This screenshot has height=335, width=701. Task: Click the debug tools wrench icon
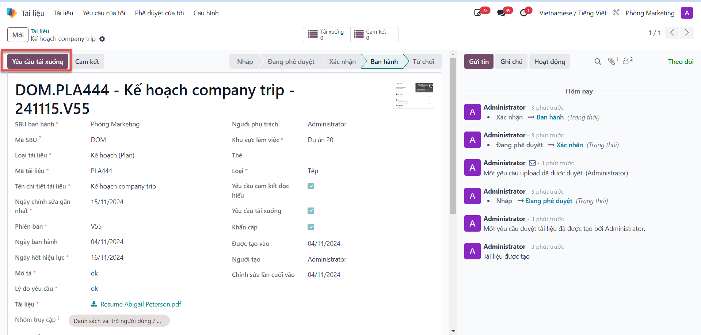click(616, 12)
